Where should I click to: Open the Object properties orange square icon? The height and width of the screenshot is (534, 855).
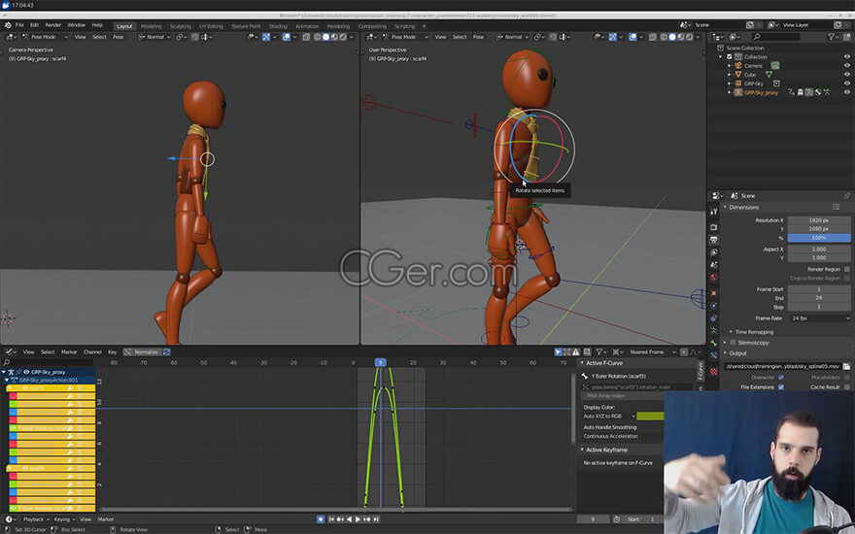714,293
